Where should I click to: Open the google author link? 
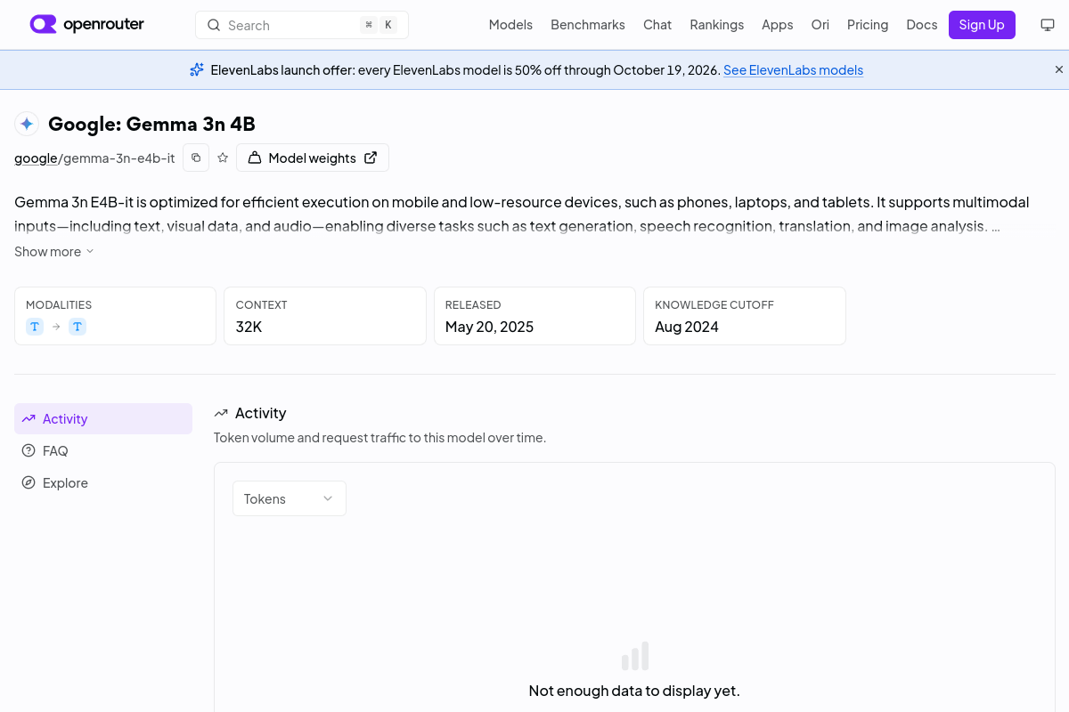pyautogui.click(x=36, y=158)
